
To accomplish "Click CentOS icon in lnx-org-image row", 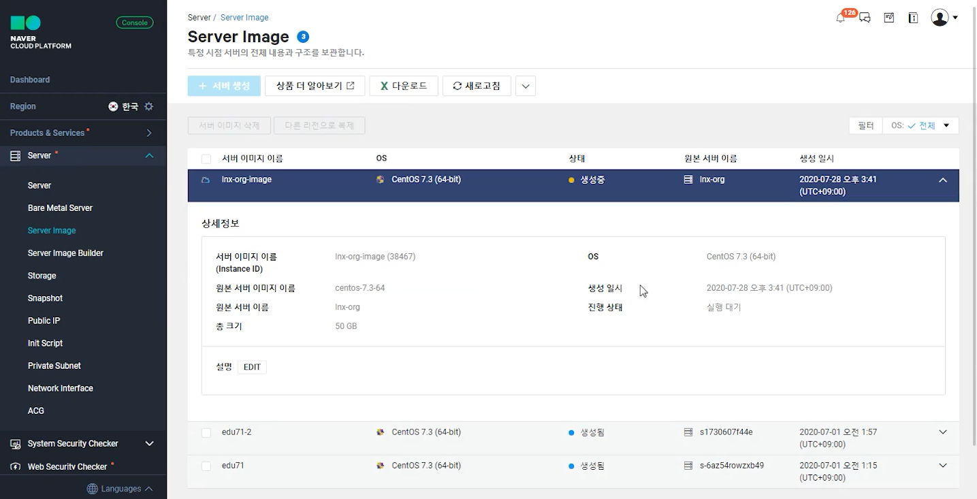I will click(x=381, y=180).
